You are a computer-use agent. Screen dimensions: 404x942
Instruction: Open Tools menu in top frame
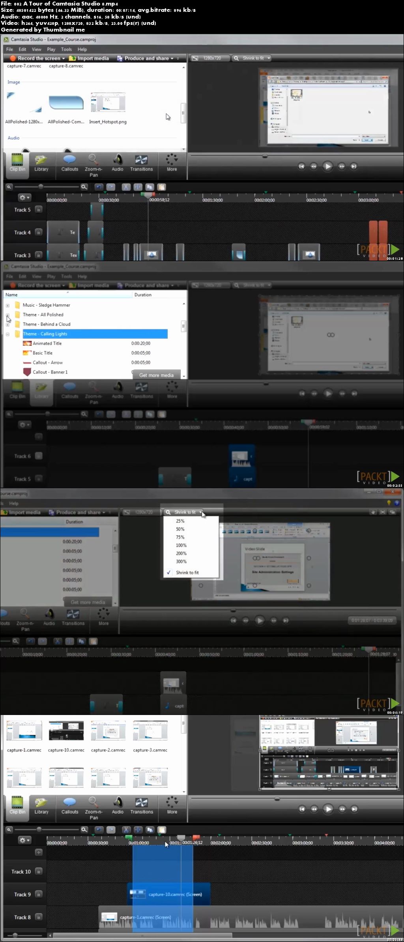tap(66, 49)
